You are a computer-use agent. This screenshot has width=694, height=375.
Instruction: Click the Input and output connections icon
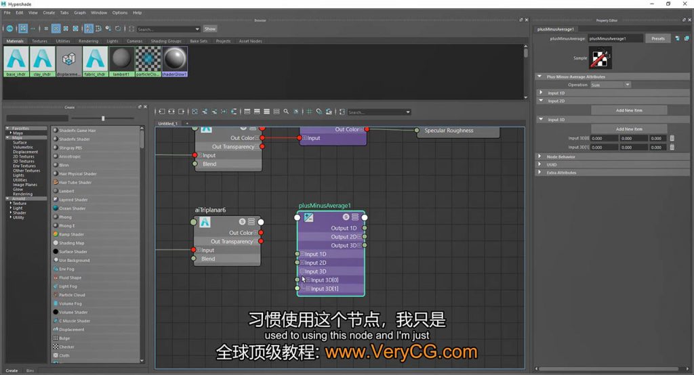pos(171,112)
